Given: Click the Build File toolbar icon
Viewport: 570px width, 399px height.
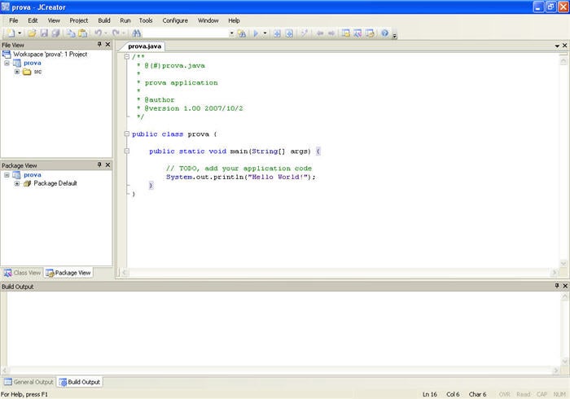Looking at the screenshot, I should pos(278,33).
